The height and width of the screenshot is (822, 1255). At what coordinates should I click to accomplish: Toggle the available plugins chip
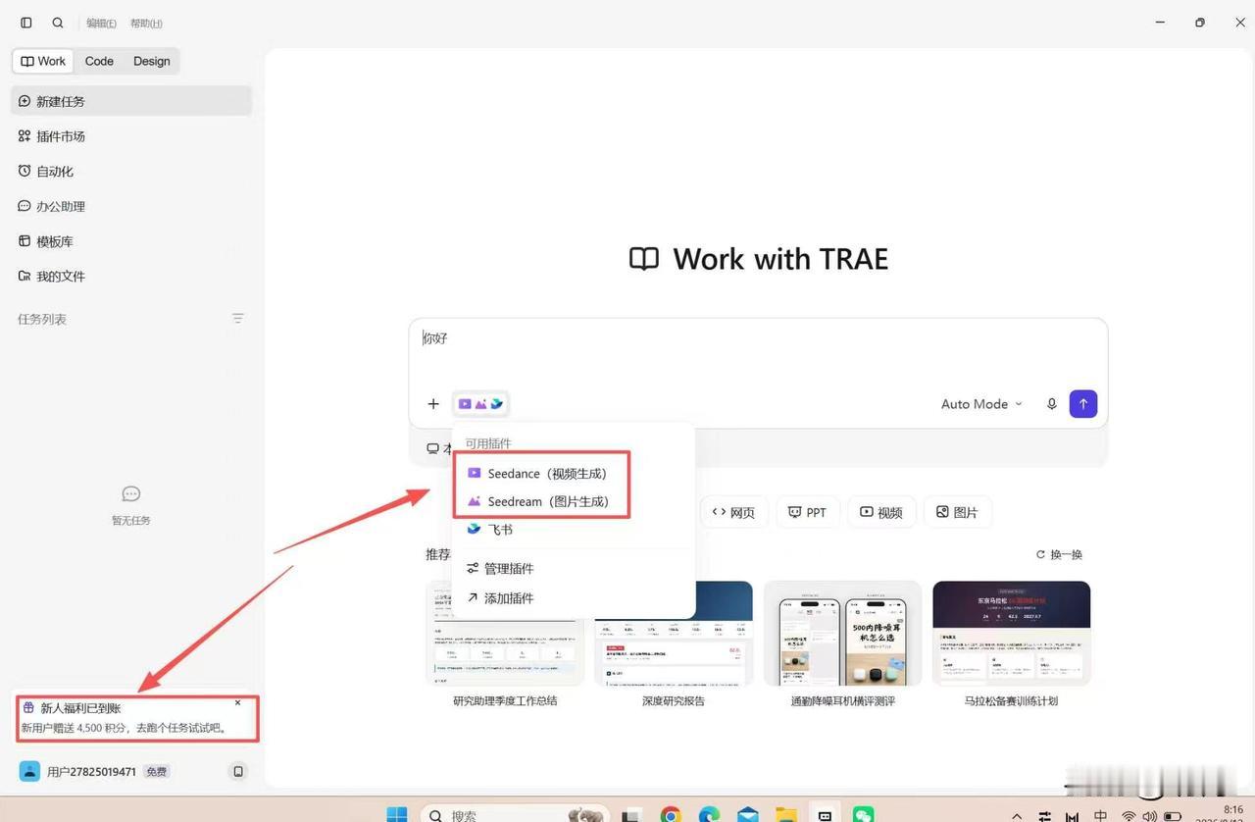pos(480,404)
